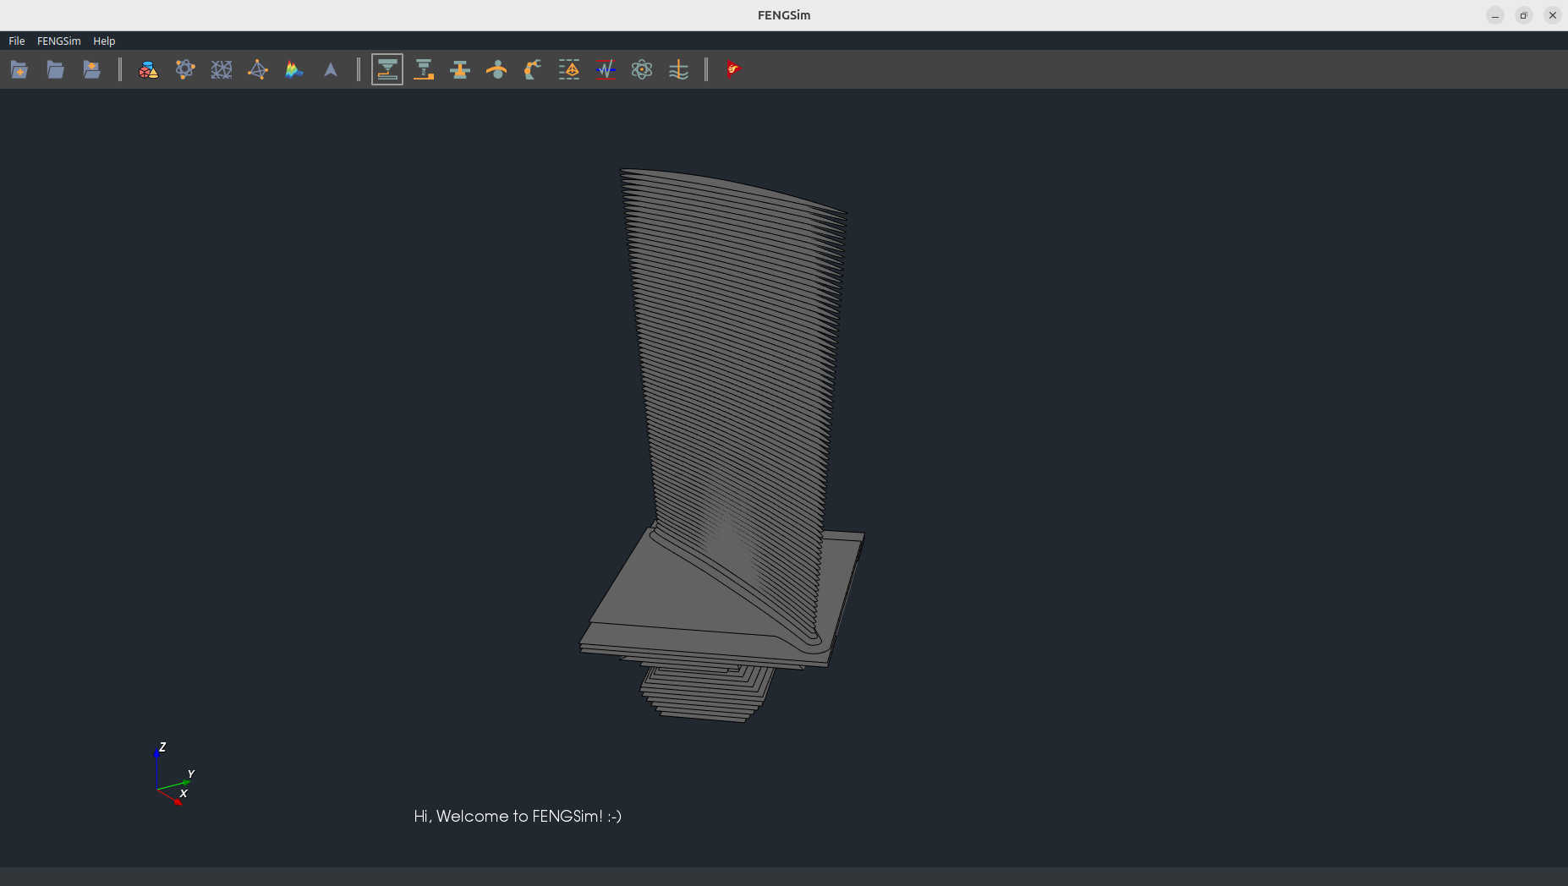
Task: Click the vertical line over waves icon
Action: click(678, 69)
